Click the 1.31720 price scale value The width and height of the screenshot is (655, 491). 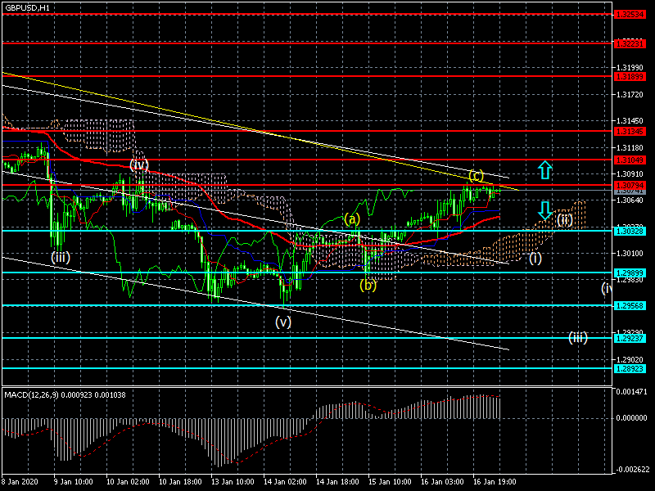630,95
